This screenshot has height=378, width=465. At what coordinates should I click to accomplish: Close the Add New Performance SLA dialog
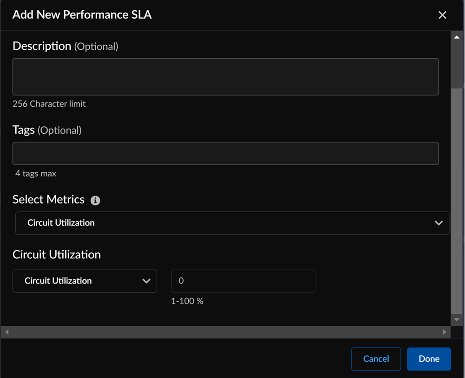pyautogui.click(x=442, y=15)
